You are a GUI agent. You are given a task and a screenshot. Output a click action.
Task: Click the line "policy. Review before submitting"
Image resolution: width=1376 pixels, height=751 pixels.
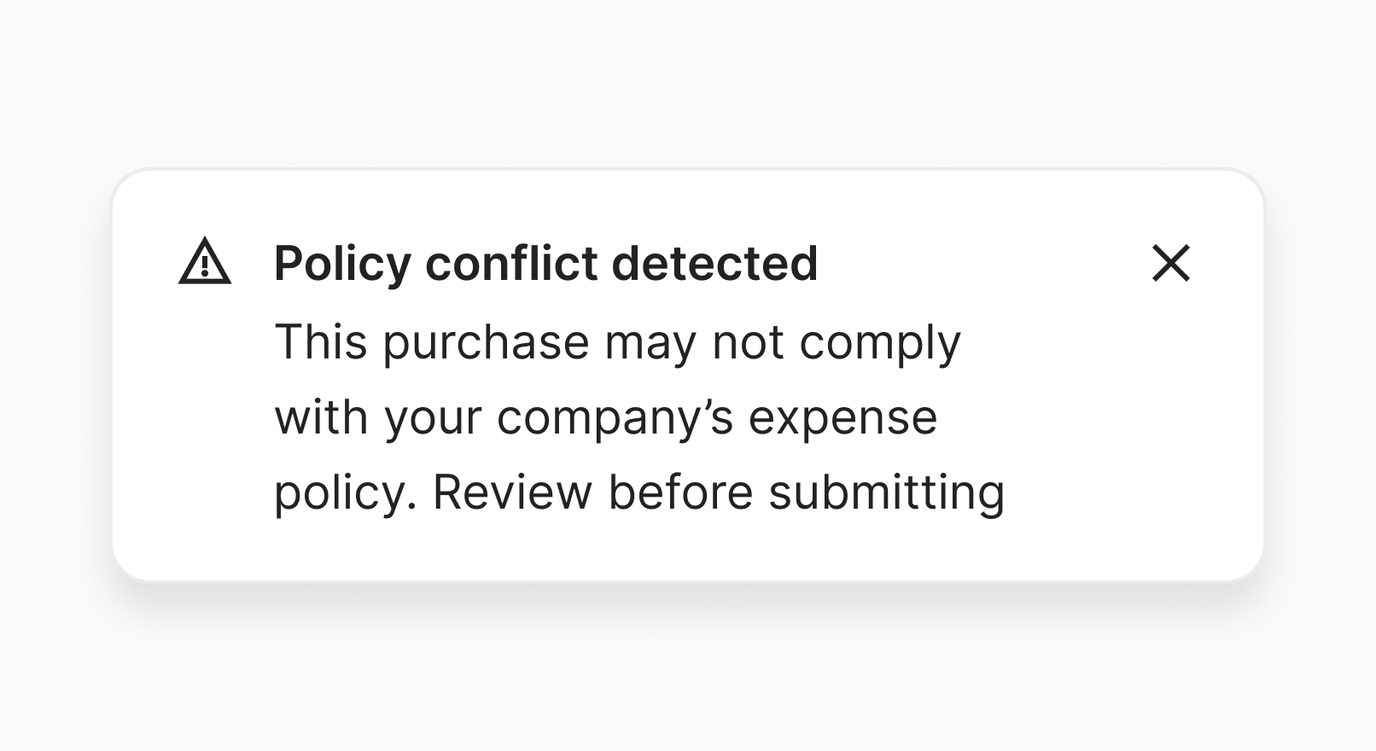tap(638, 492)
